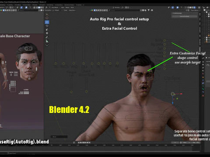
Task: Click the timeline play button
Action: pyautogui.click(x=85, y=143)
